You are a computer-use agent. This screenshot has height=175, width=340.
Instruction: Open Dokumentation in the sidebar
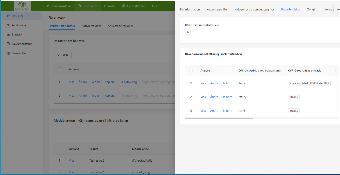[22, 44]
